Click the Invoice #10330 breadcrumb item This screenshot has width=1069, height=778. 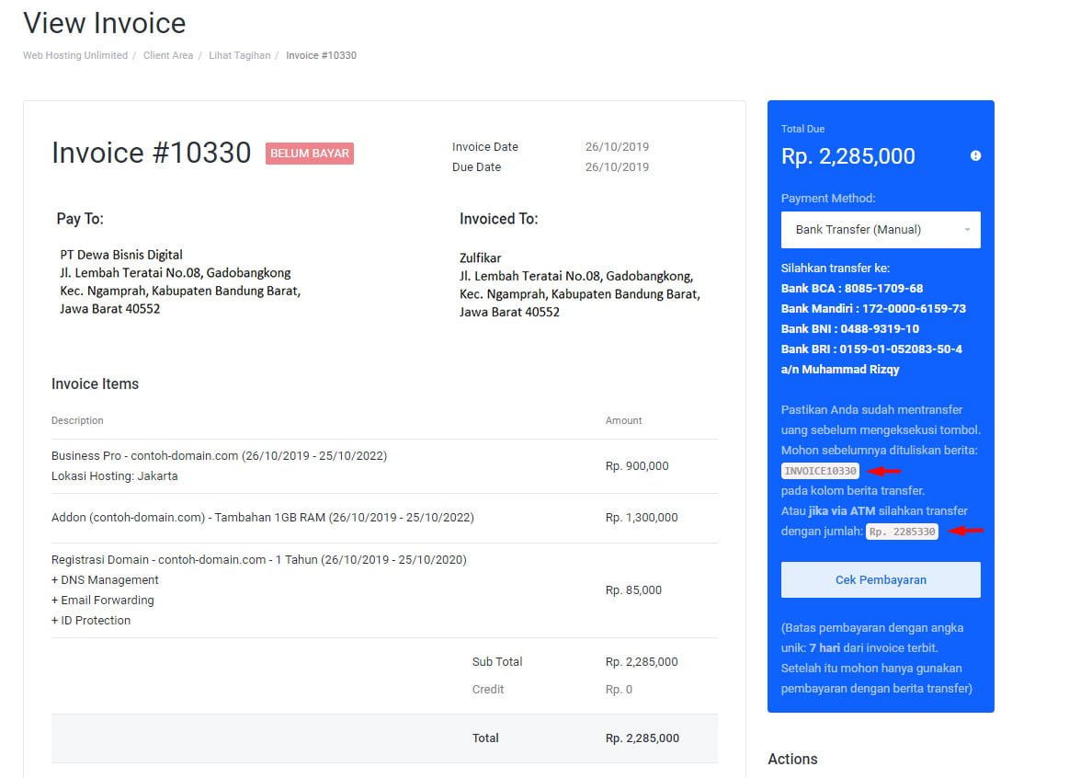tap(321, 55)
